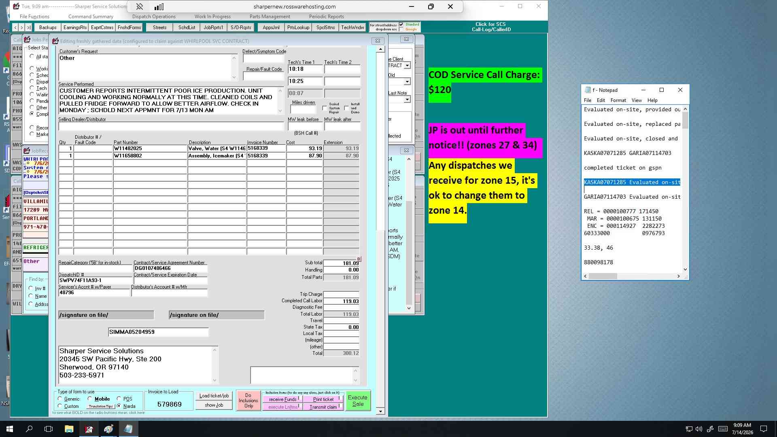Open File Explorer from the taskbar
777x437 pixels.
pos(69,429)
